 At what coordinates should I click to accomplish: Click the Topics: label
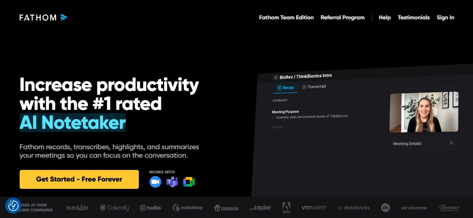pyautogui.click(x=277, y=127)
